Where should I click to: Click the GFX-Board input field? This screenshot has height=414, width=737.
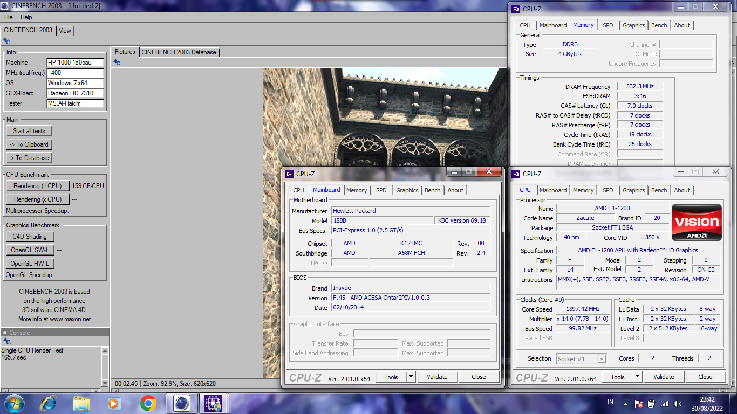pos(76,93)
